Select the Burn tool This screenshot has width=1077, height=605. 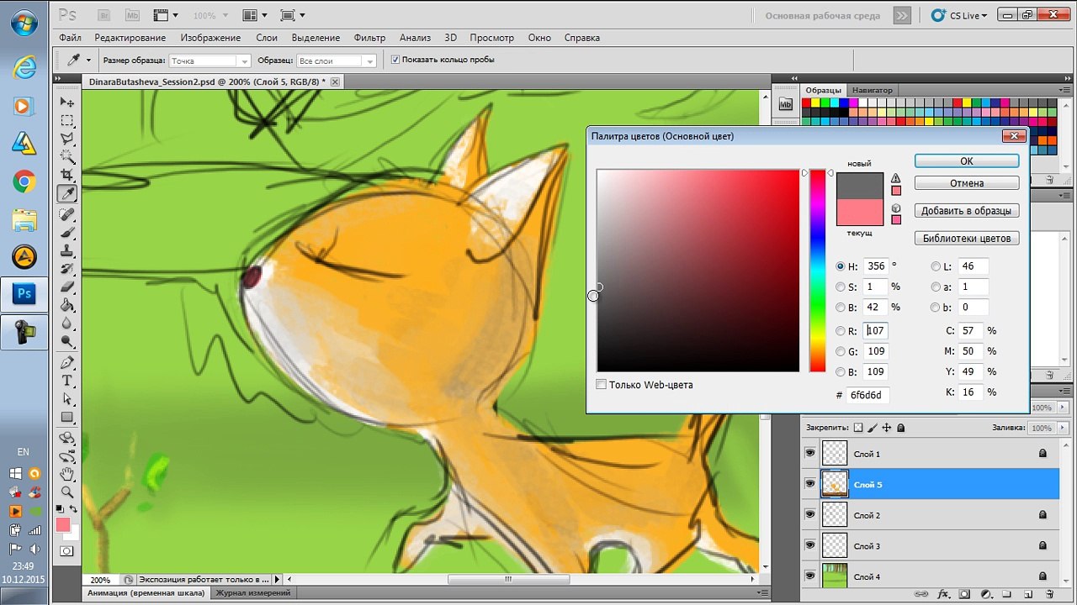(x=67, y=343)
